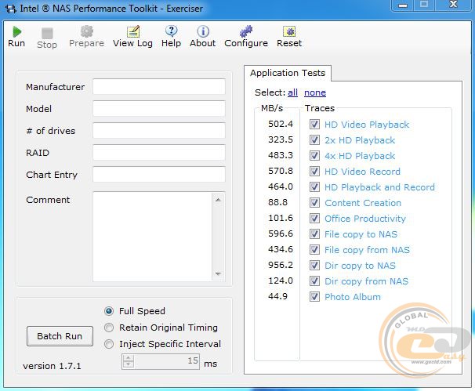Open the HD Video Record link
475x391 pixels.
362,172
